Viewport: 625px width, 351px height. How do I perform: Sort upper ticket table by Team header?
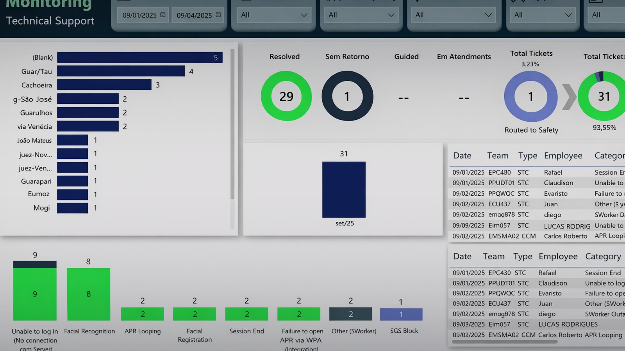[x=498, y=156]
